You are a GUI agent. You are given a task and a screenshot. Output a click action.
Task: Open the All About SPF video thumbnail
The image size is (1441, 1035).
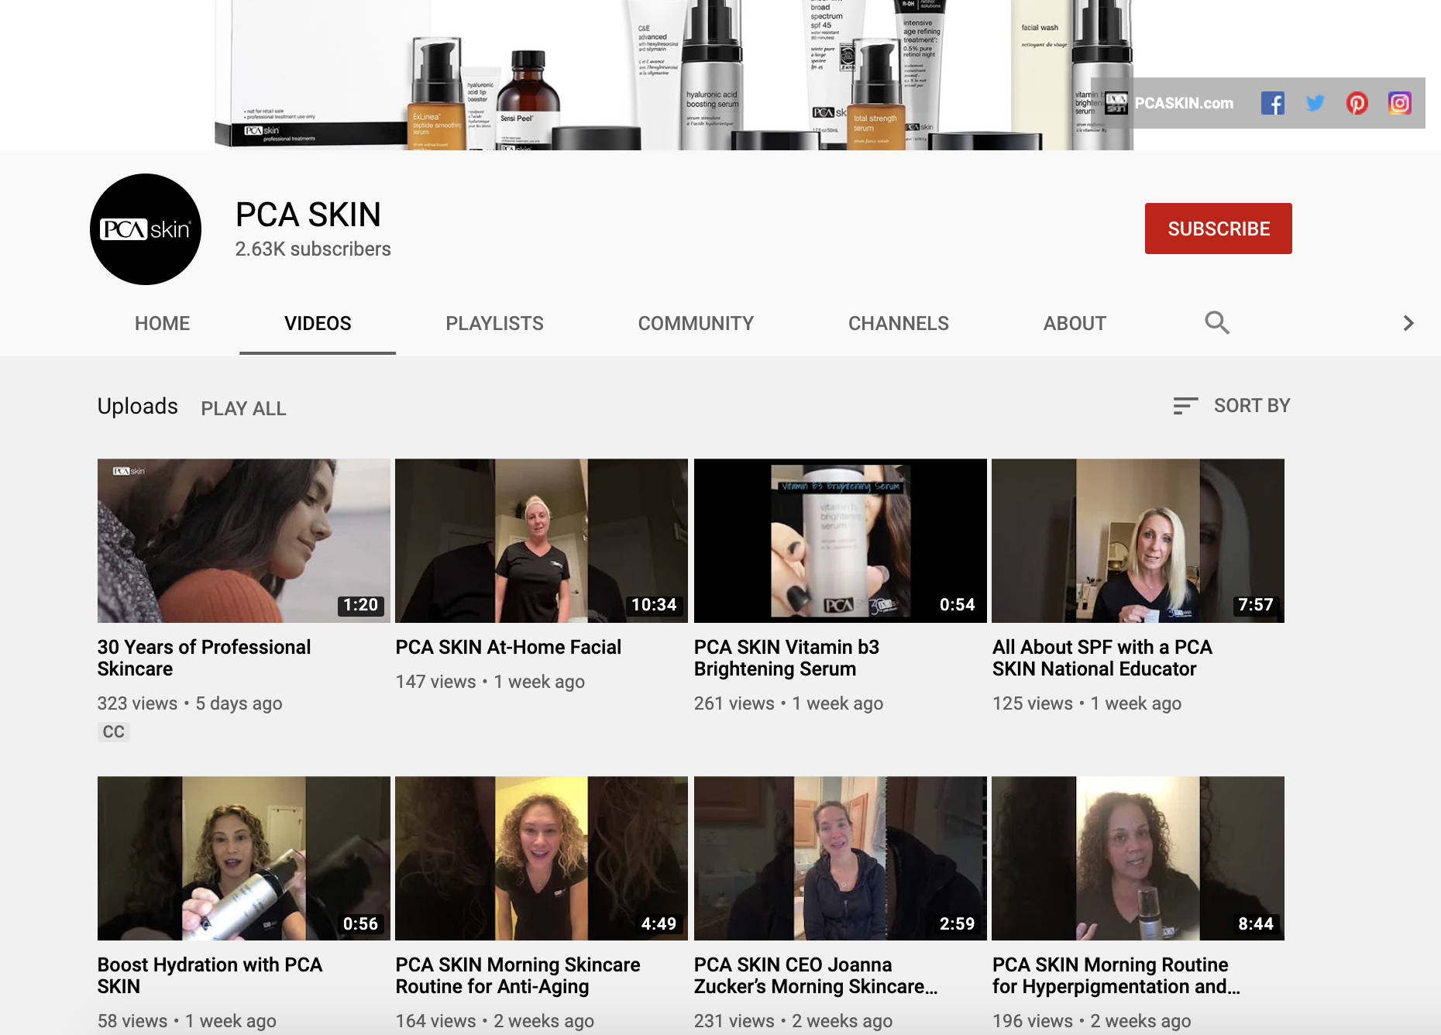point(1138,541)
